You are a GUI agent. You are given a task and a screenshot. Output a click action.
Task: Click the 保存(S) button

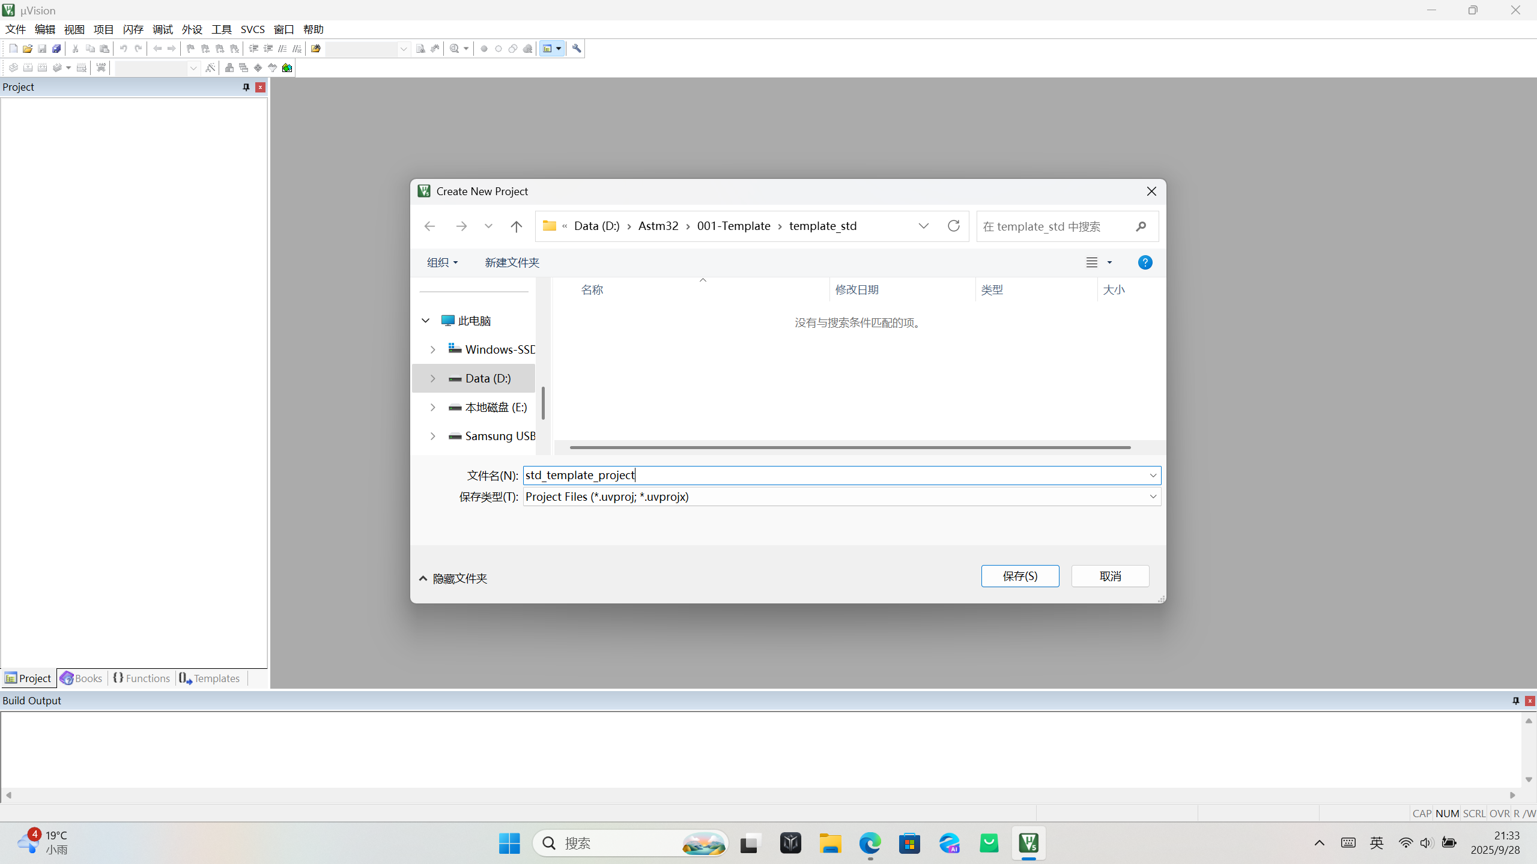point(1019,576)
